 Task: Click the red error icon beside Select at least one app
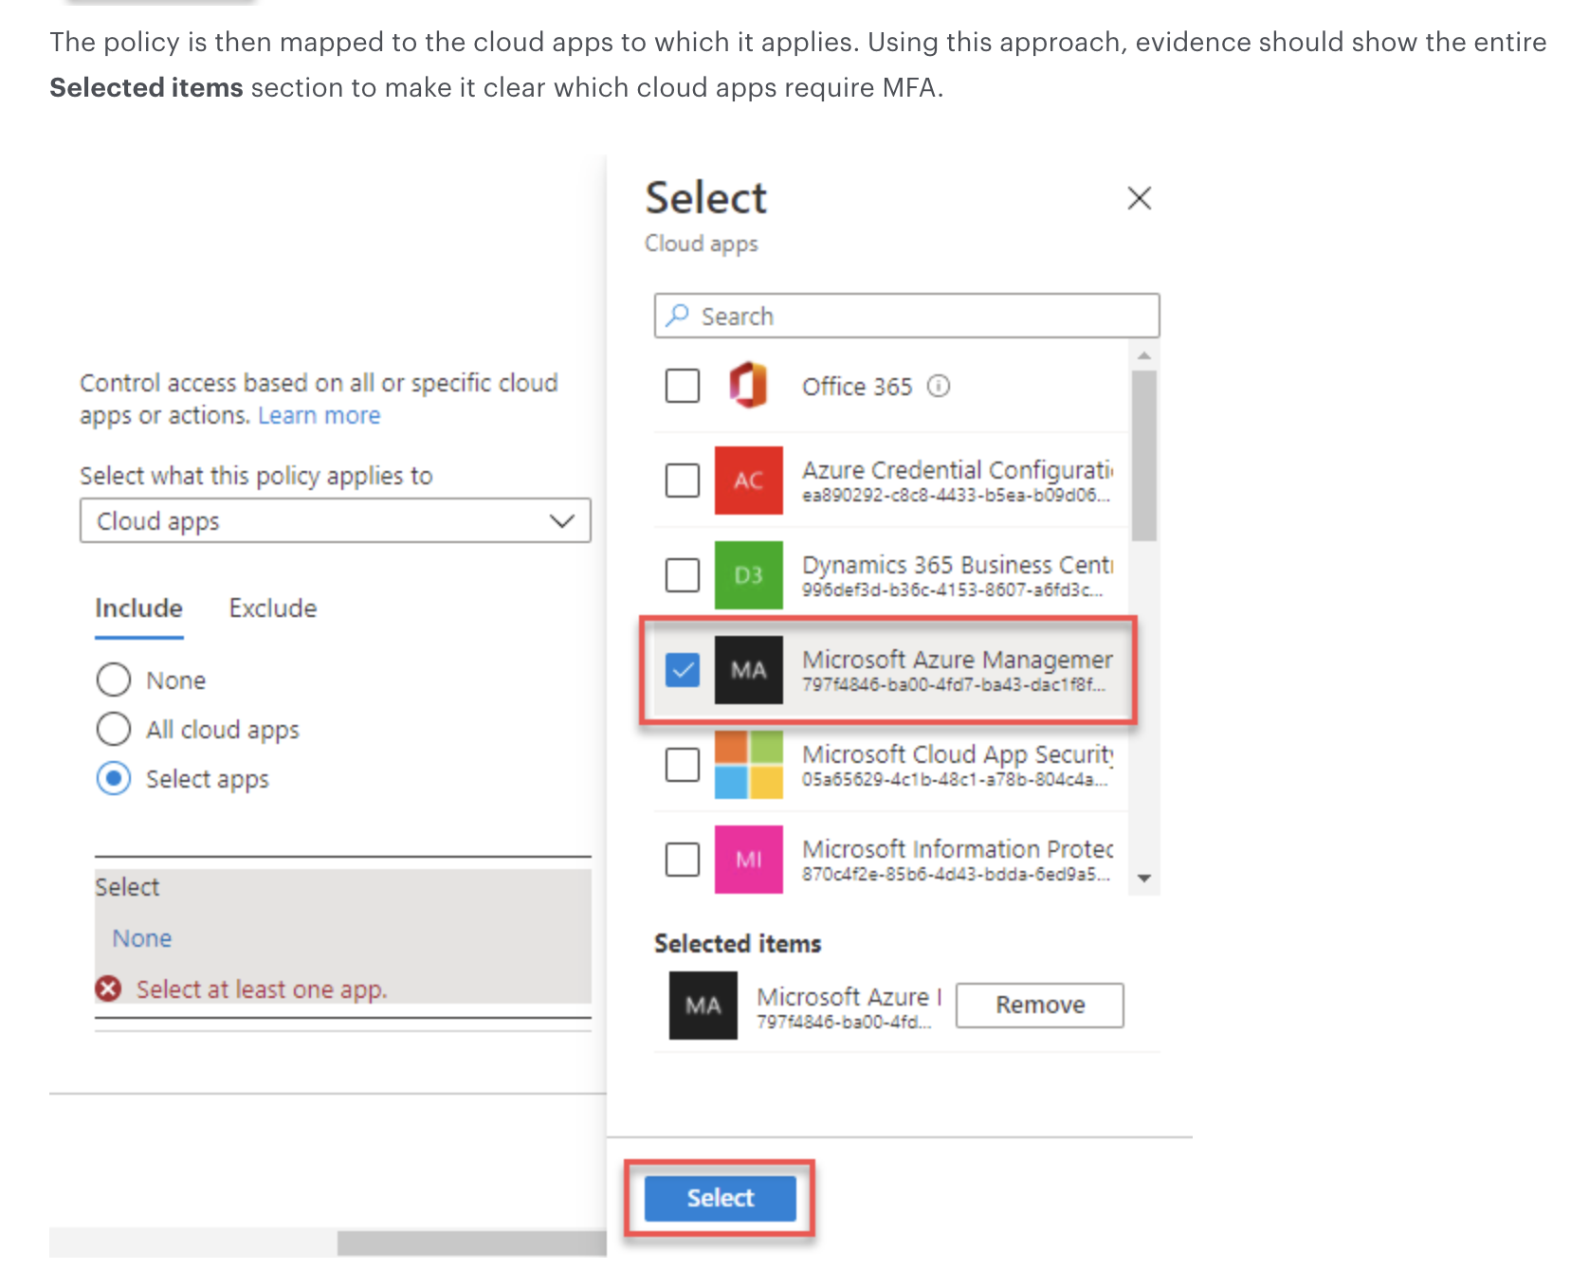tap(108, 988)
